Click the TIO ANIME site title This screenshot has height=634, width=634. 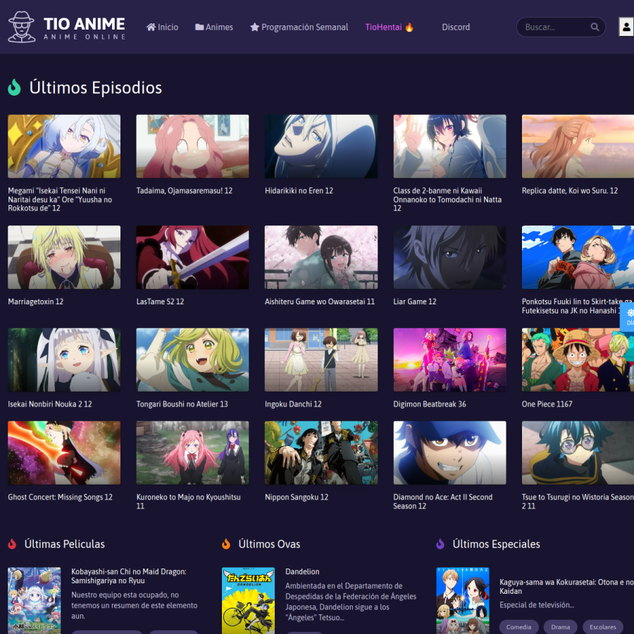point(85,24)
